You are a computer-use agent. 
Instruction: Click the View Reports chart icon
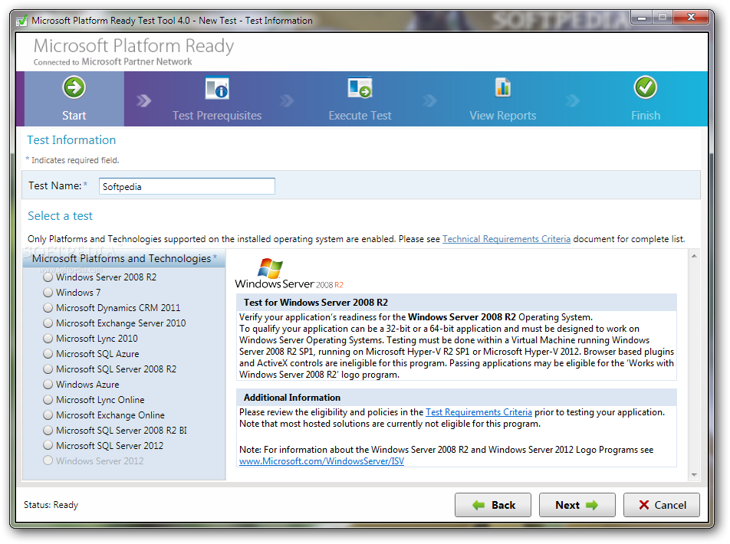click(503, 87)
